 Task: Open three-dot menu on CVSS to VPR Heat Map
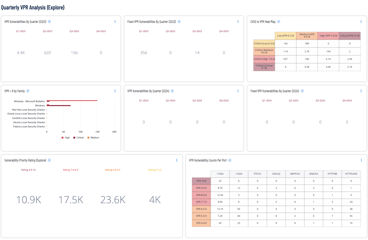pos(361,22)
